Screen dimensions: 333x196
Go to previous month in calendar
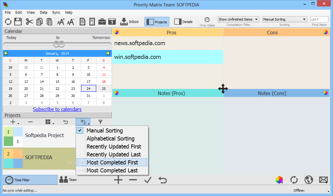[6, 53]
